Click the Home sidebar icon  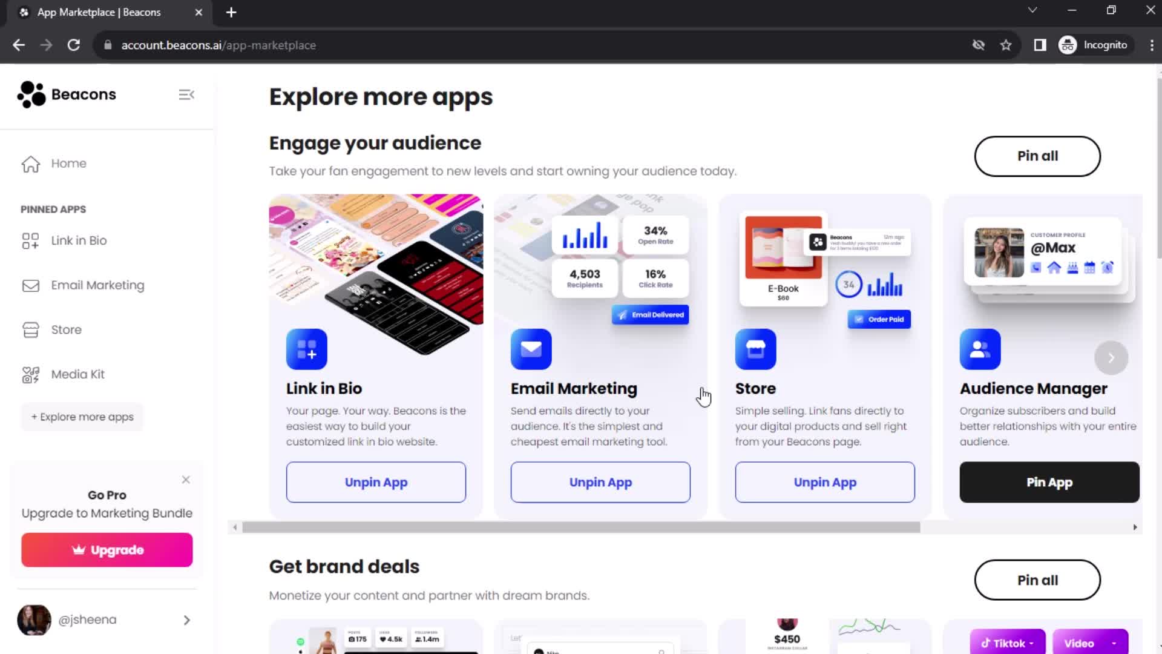pyautogui.click(x=30, y=163)
